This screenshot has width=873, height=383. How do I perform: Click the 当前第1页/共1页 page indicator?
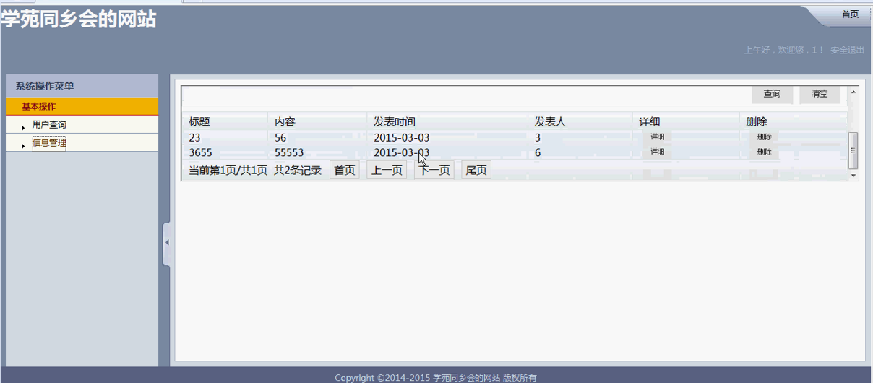point(228,171)
